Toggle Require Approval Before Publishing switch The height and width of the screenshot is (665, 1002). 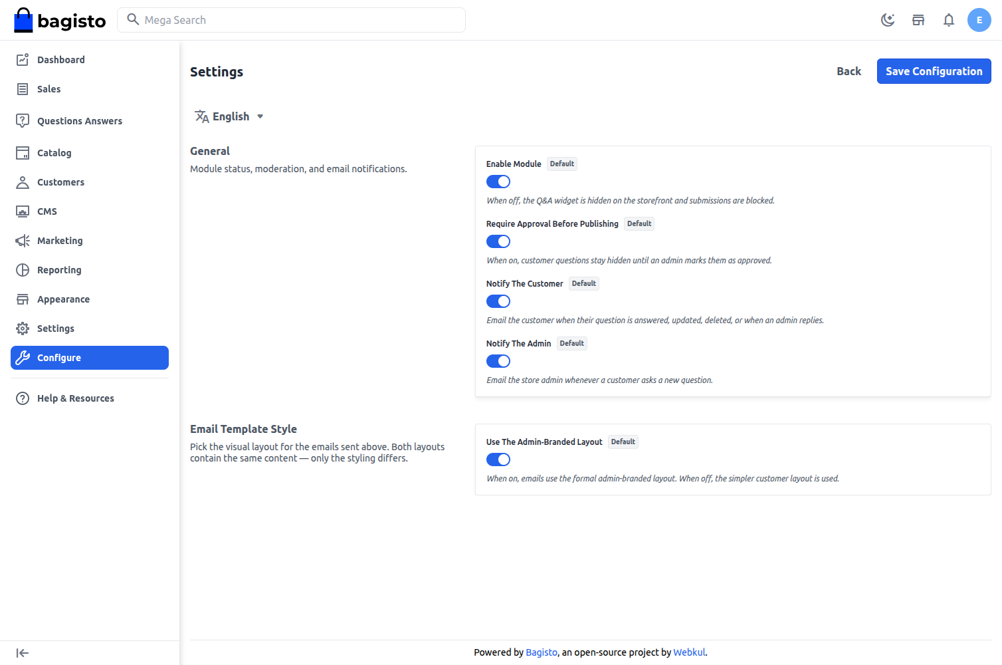tap(498, 241)
